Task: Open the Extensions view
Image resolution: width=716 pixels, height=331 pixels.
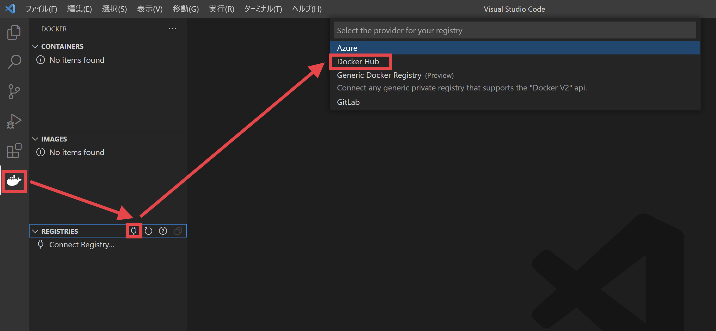Action: point(14,151)
